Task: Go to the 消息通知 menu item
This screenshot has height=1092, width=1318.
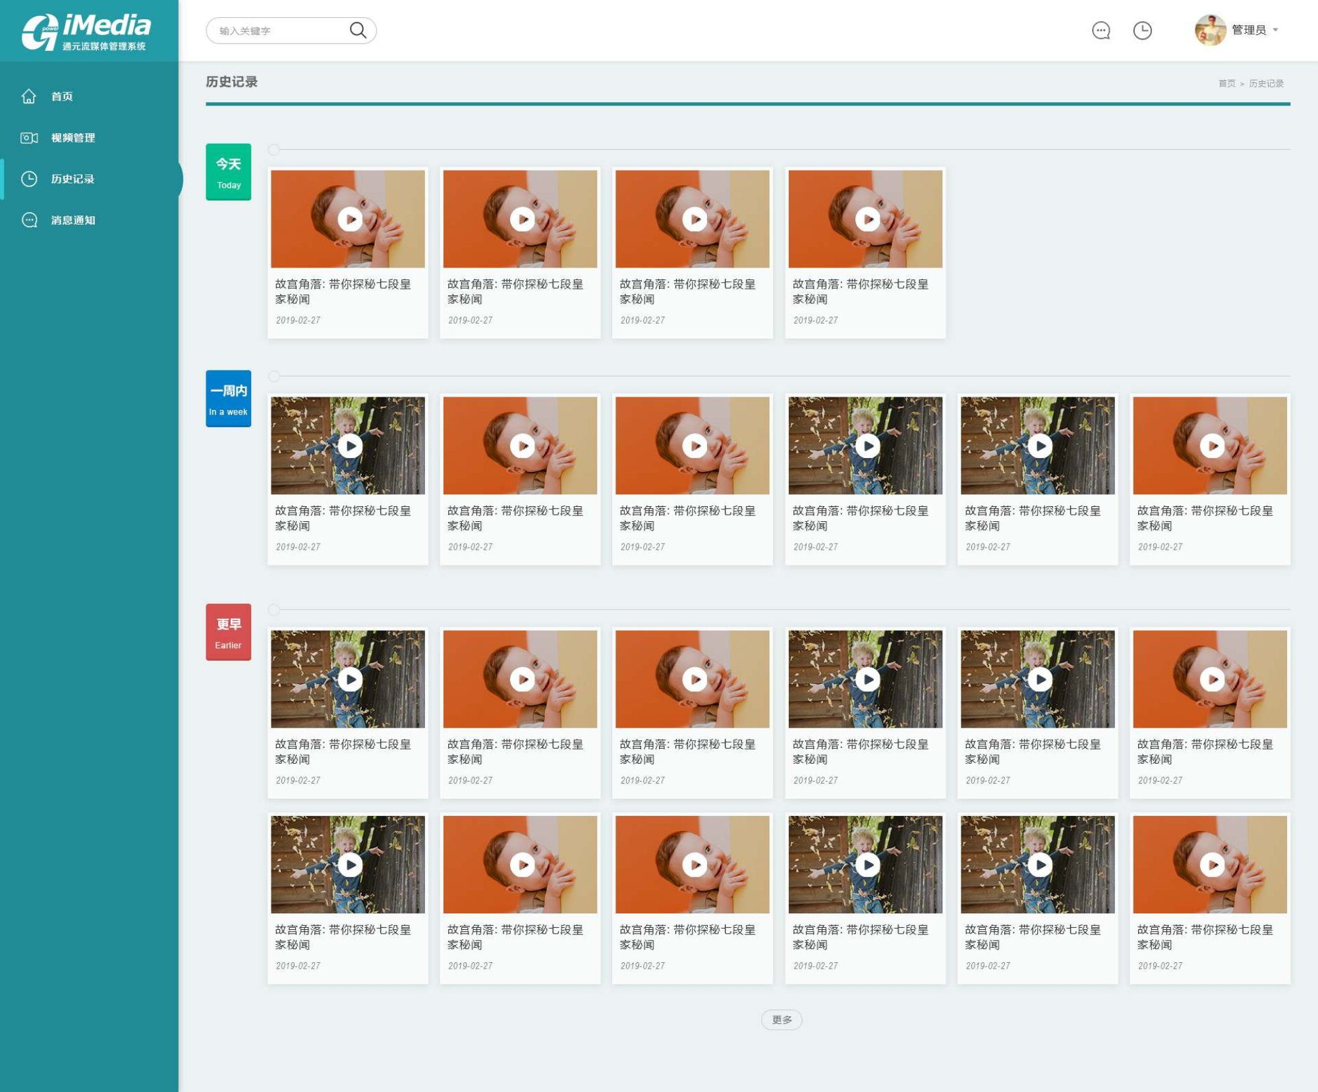Action: [x=73, y=220]
